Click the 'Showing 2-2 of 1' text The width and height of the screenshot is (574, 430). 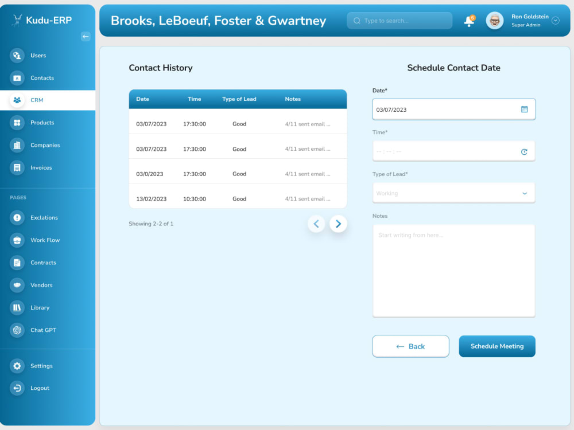[151, 224]
